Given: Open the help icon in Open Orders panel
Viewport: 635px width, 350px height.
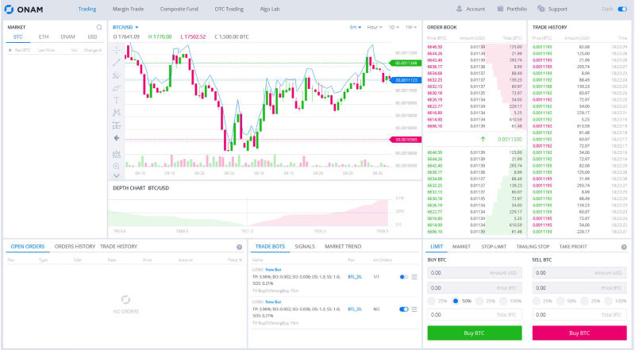Looking at the screenshot, I should coord(240,247).
